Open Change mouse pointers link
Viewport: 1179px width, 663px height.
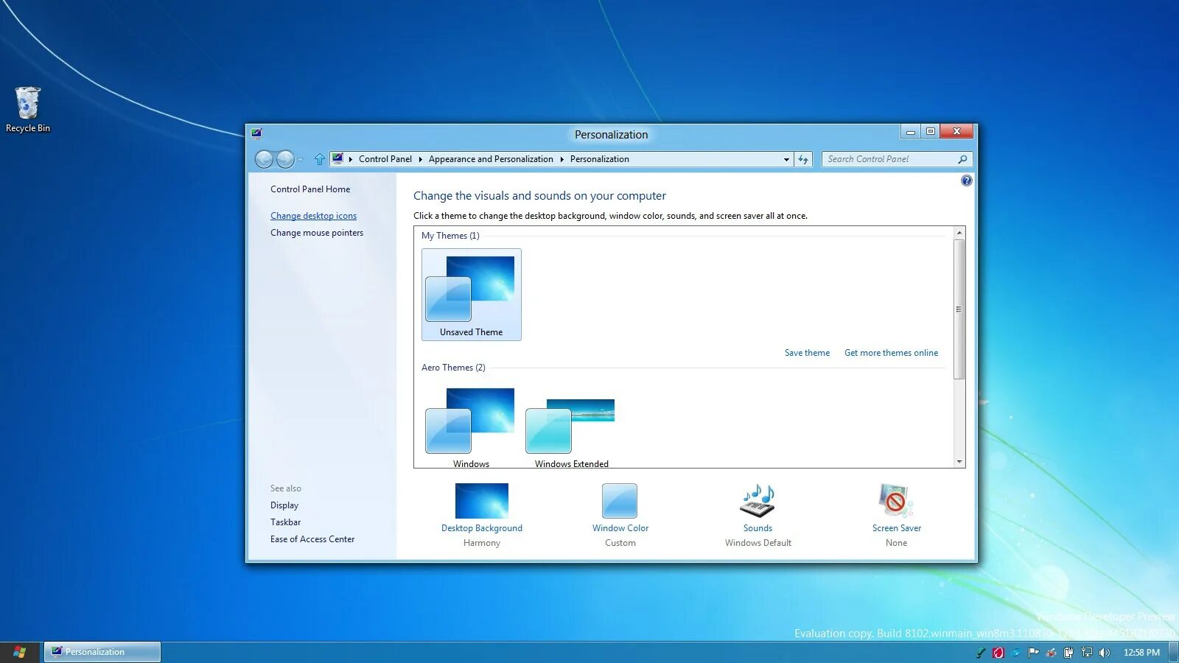click(317, 233)
